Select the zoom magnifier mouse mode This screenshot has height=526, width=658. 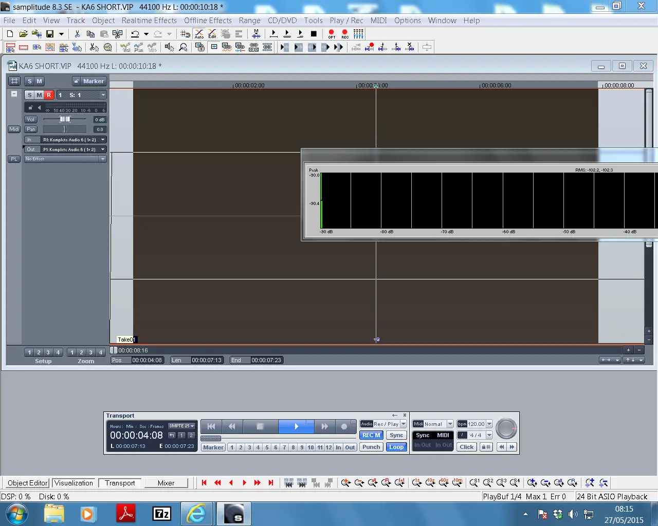click(x=183, y=47)
